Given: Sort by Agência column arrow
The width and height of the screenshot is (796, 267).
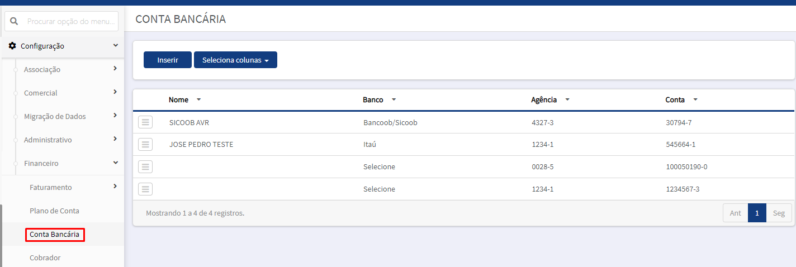Looking at the screenshot, I should [x=567, y=99].
